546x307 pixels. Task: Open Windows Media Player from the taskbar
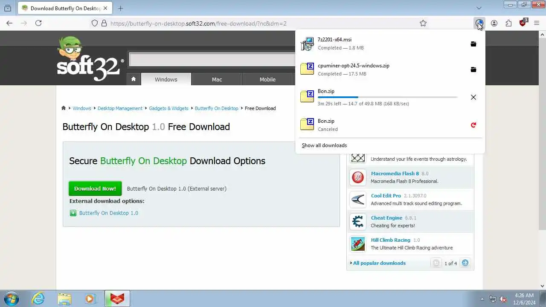[90, 298]
